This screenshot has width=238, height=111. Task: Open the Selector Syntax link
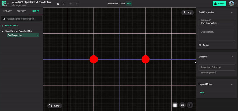(x=207, y=73)
